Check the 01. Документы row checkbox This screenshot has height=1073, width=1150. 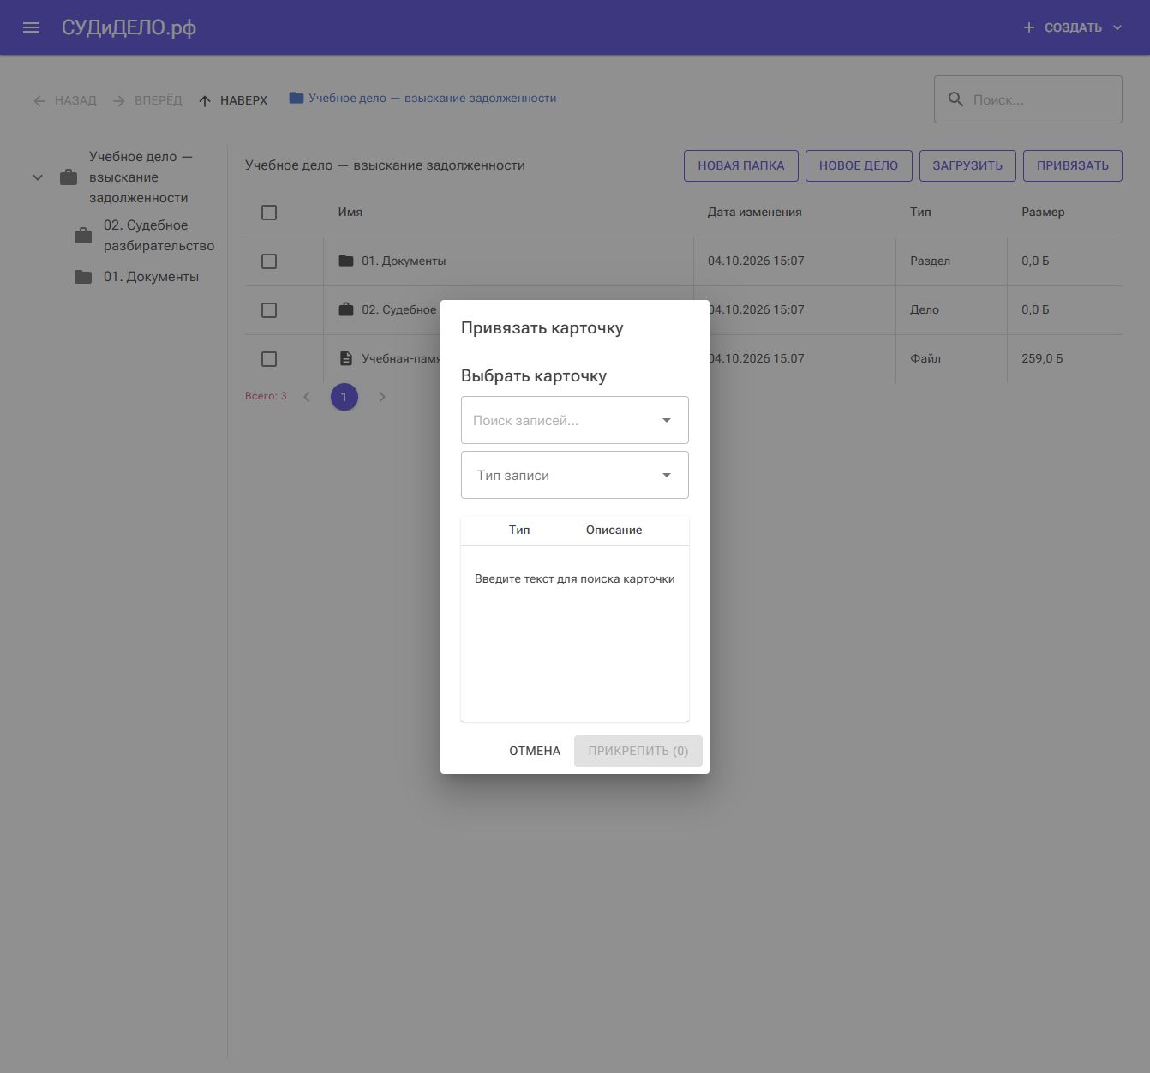[269, 261]
